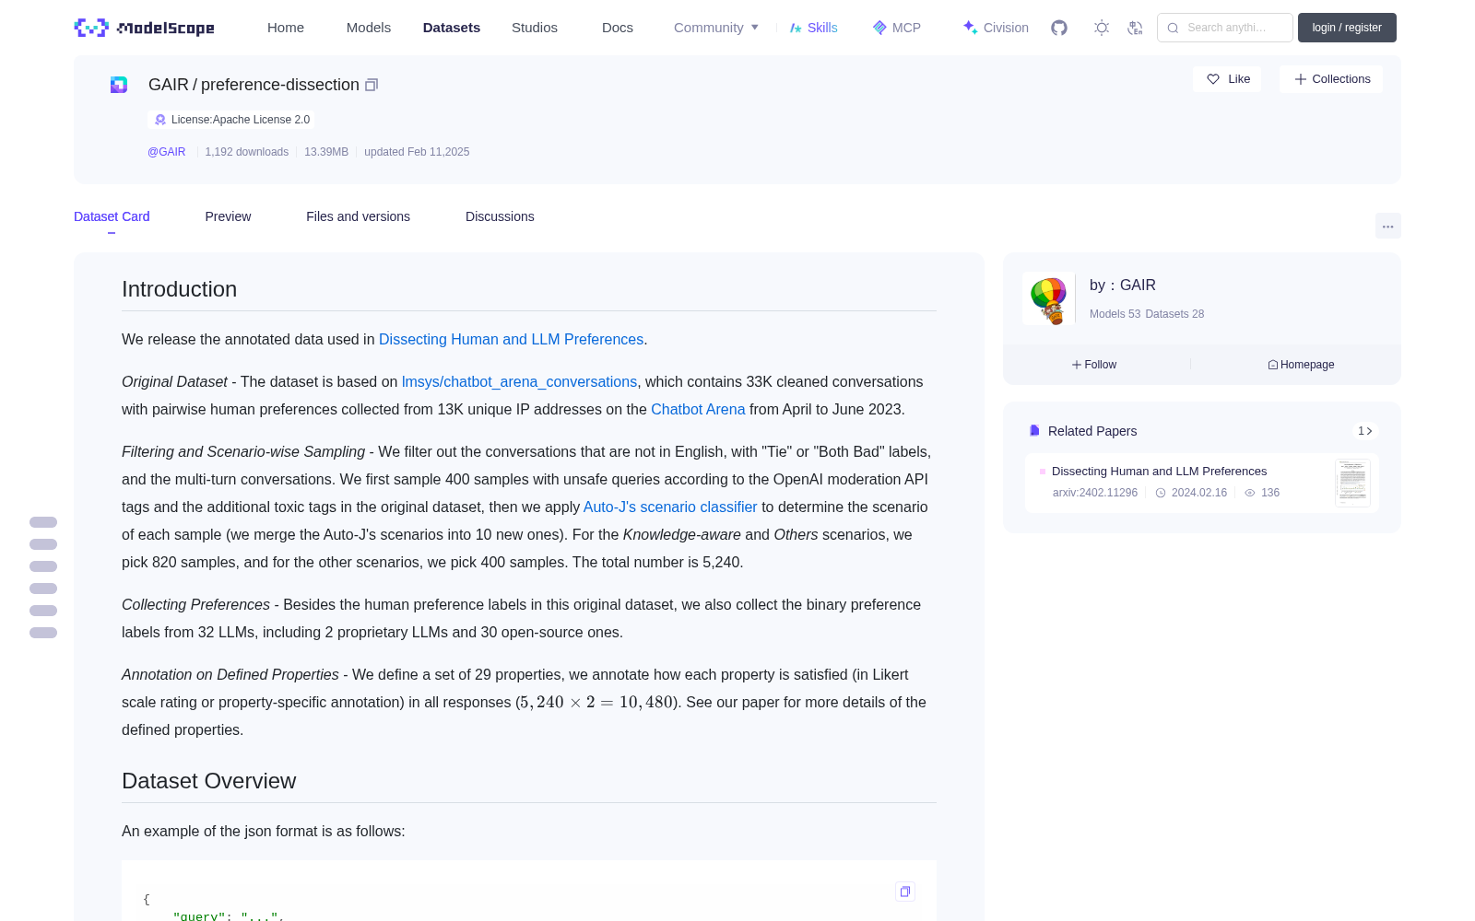Click the License: Apache License 2.0 tag
Image resolution: width=1475 pixels, height=921 pixels.
point(231,120)
